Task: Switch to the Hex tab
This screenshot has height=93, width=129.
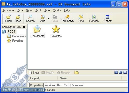Action: pos(59,85)
